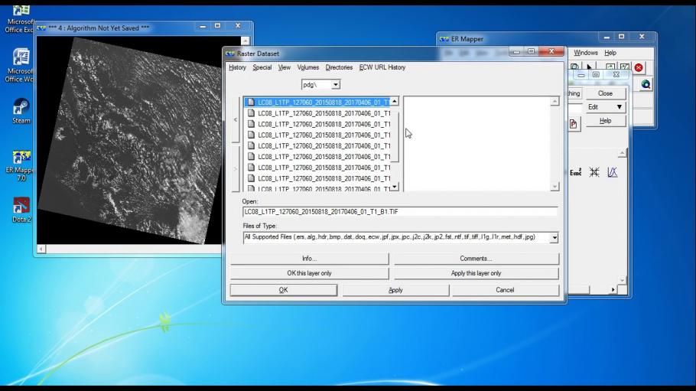The image size is (696, 391).
Task: Click the Emc2 formula icon in algorithm window
Action: point(575,172)
